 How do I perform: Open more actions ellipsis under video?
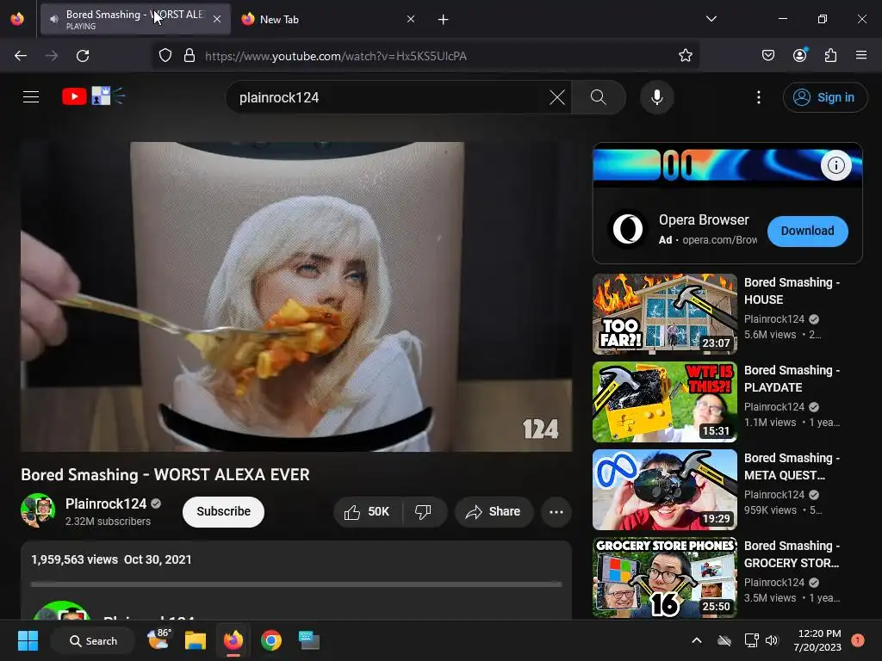[556, 512]
